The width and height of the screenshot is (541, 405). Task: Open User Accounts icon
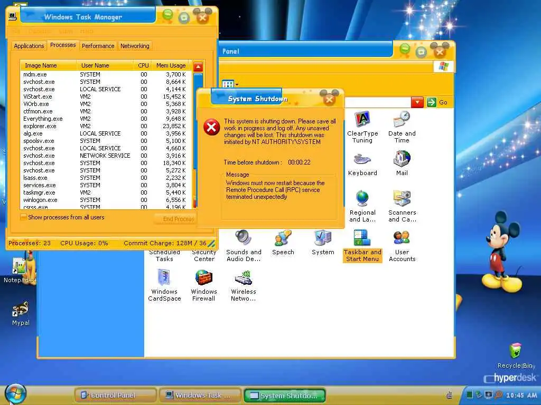[402, 246]
